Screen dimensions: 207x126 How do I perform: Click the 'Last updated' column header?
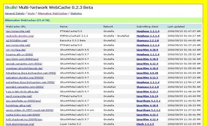[x=176, y=27]
